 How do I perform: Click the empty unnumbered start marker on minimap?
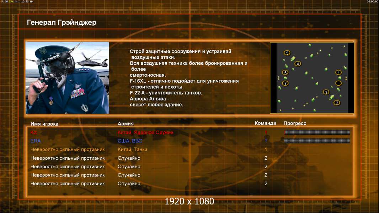pos(338,83)
